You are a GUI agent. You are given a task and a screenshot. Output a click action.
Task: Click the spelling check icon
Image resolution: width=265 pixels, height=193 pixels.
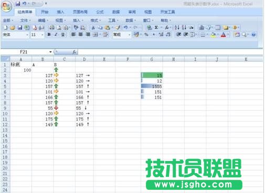[x=76, y=27]
